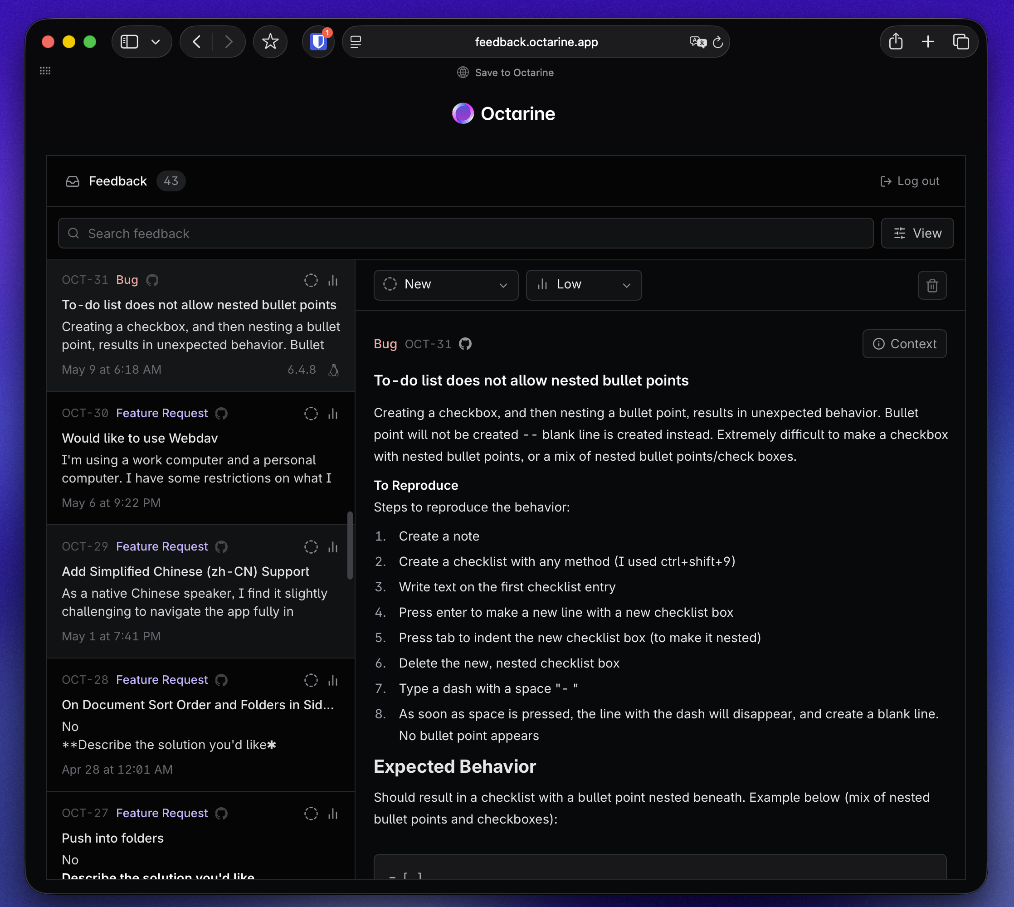The image size is (1014, 907).
Task: Open the View options
Action: (917, 233)
